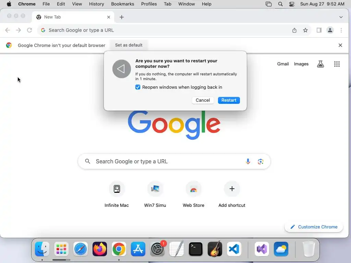This screenshot has height=263, width=351.
Task: Open Visual Studio from the Dock
Action: coord(262,249)
